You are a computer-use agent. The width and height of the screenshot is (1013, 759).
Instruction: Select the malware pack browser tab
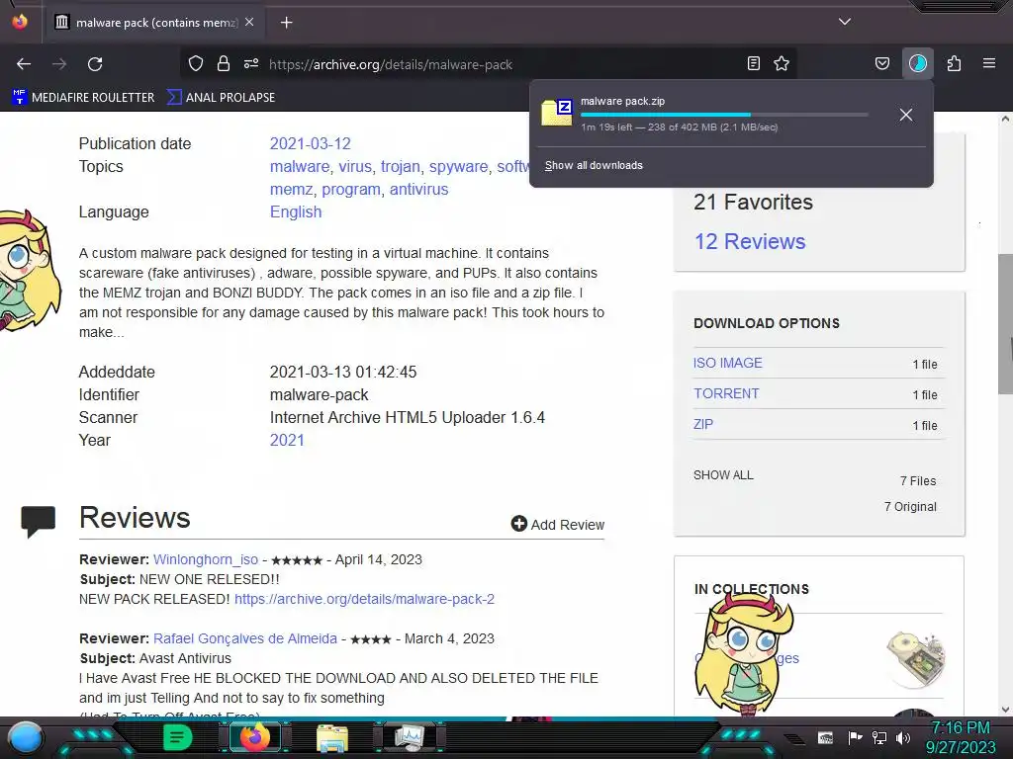(x=155, y=23)
